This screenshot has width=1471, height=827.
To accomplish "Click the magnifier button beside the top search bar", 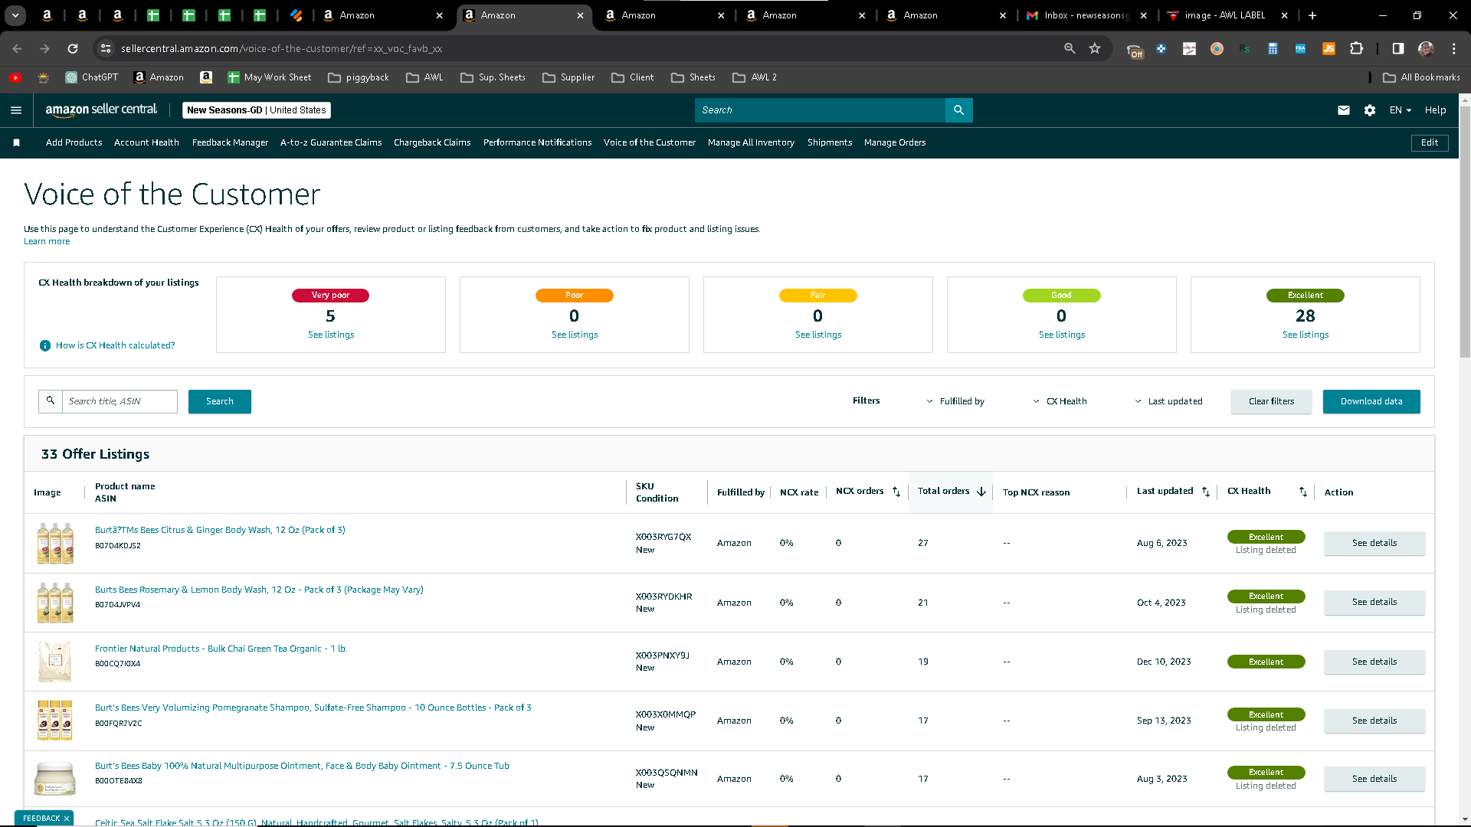I will (959, 110).
